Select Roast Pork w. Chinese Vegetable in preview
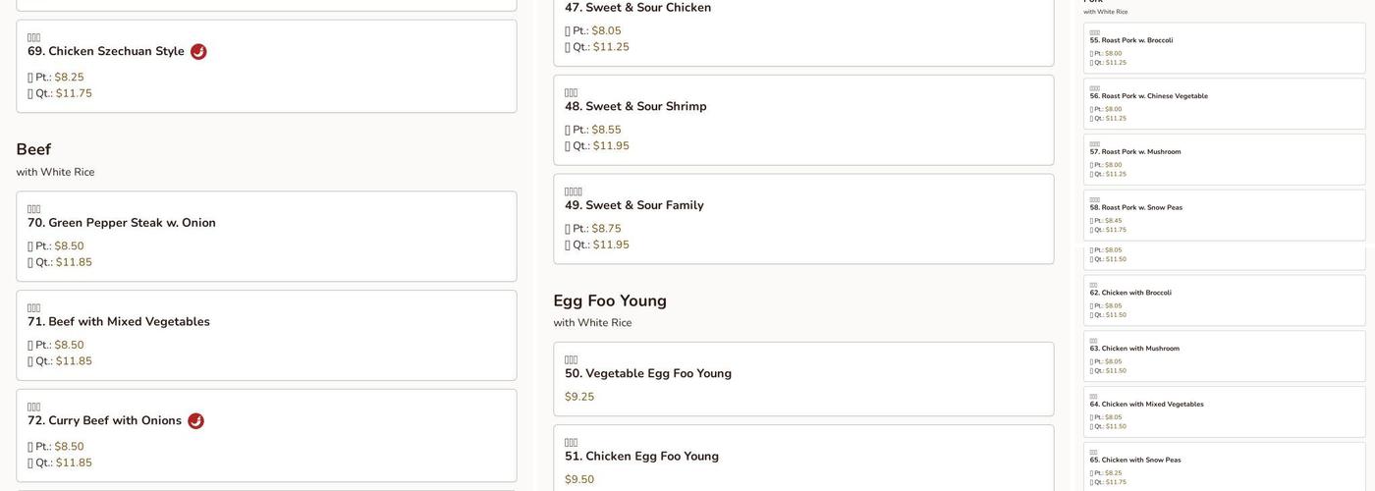Viewport: 1375px width, 491px height. pos(1149,96)
